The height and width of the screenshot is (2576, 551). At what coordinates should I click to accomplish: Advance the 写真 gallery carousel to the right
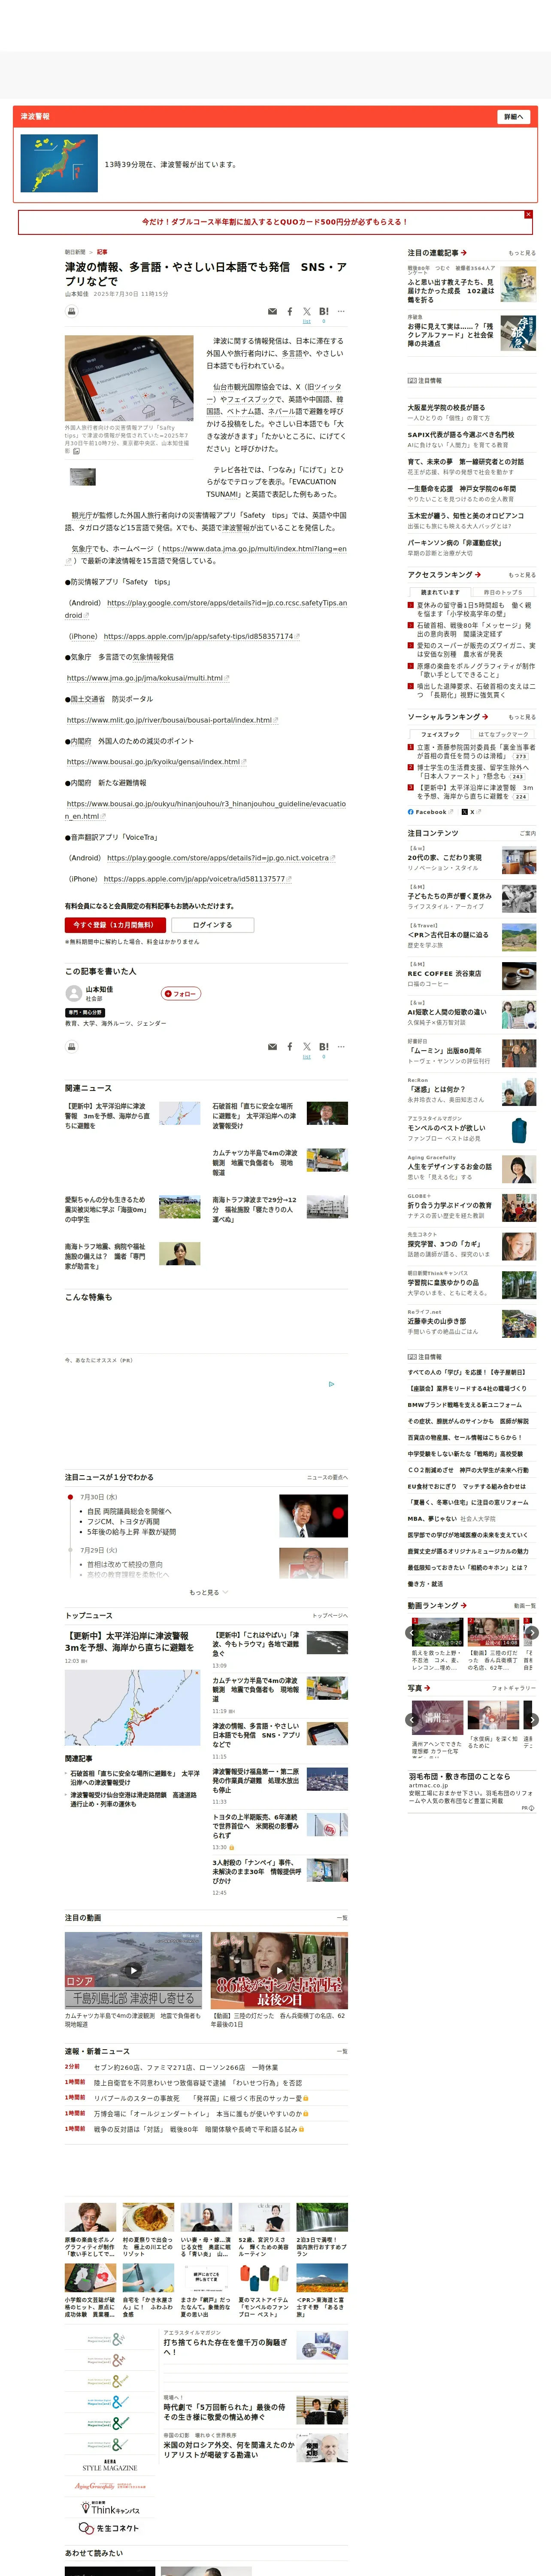coord(532,1720)
